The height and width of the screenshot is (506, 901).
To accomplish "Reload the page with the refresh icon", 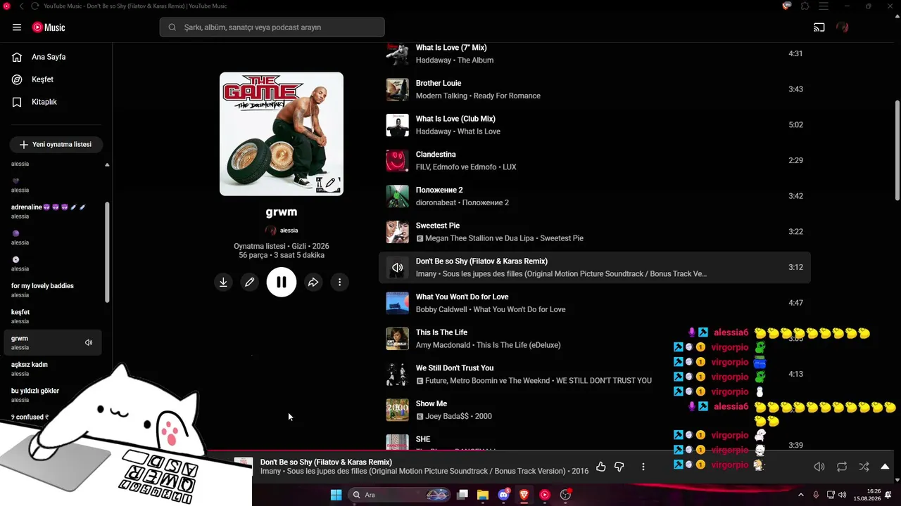I will tap(35, 6).
